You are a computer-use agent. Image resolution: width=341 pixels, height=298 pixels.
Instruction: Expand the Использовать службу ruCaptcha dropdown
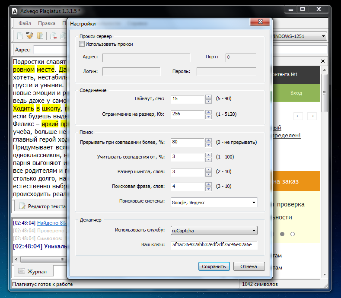[x=253, y=231]
